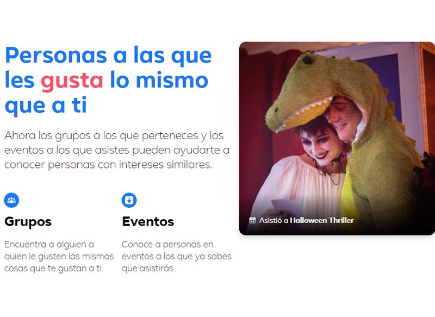Click the Eventos description about asistirás

tap(176, 256)
